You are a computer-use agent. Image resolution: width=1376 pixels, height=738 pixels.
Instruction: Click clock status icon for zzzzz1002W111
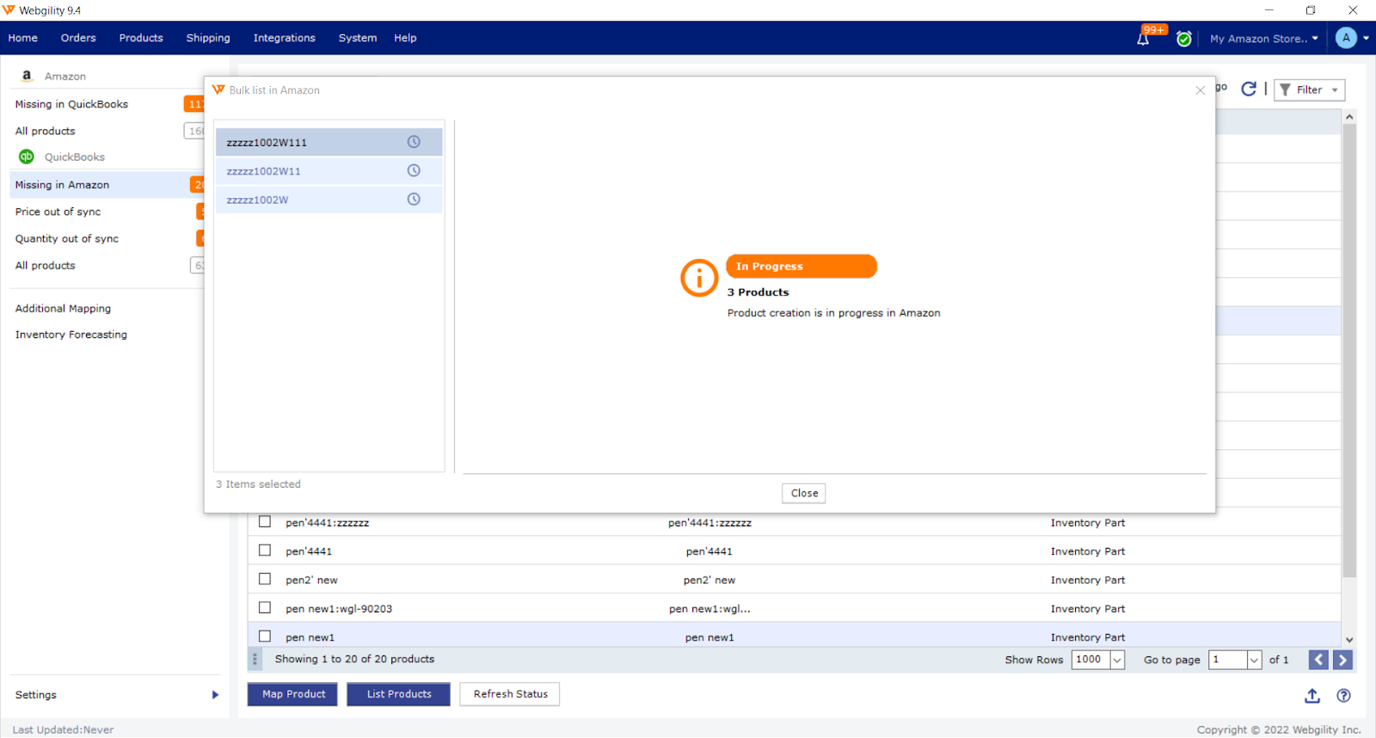[x=414, y=142]
